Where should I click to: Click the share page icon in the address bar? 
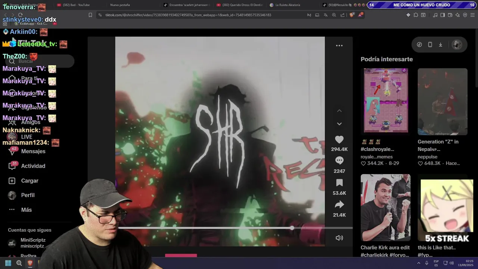[x=342, y=15]
